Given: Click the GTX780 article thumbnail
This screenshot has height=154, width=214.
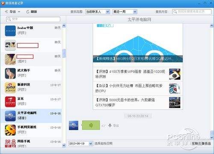Looking at the screenshot, I should 175,103.
